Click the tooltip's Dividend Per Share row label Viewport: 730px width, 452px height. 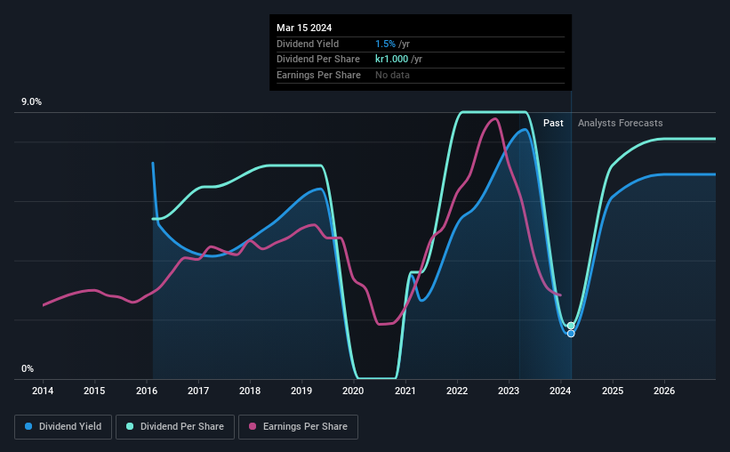(x=318, y=60)
